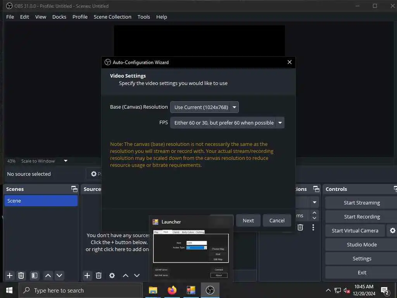Open the File menu

pyautogui.click(x=10, y=17)
